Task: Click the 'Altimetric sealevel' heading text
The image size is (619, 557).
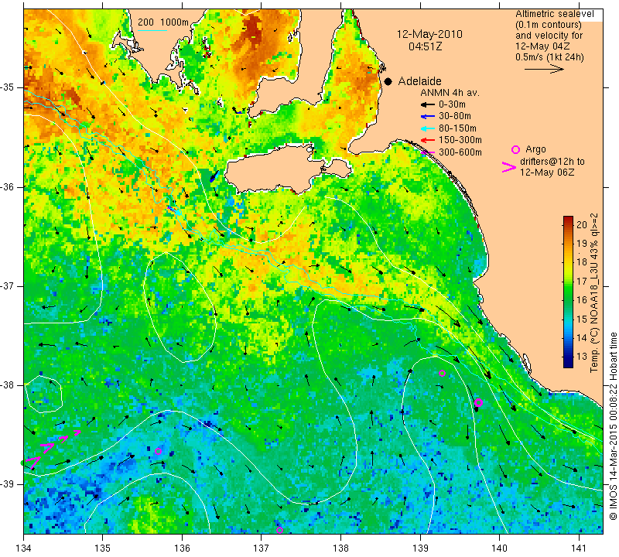Action: (554, 14)
